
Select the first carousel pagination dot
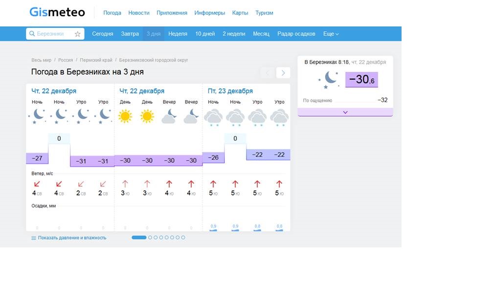click(x=139, y=238)
